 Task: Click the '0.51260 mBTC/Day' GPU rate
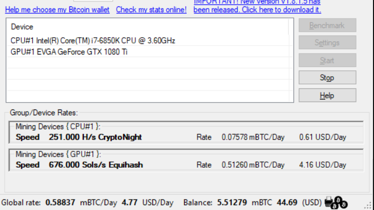click(253, 165)
